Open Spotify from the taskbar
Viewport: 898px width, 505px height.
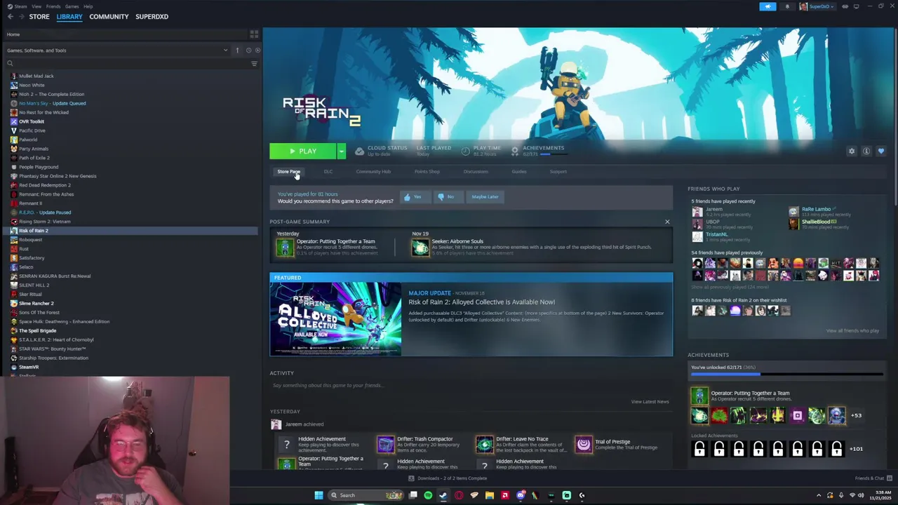(x=428, y=495)
